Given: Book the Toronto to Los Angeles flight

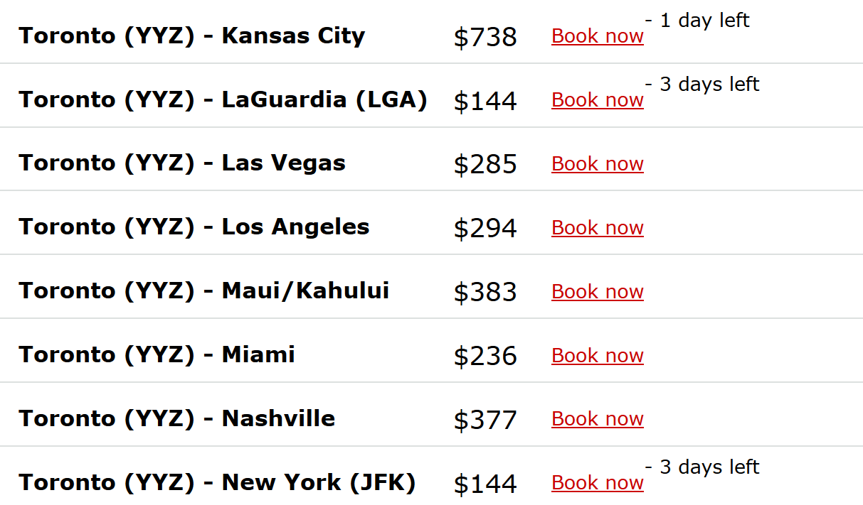Looking at the screenshot, I should [x=597, y=227].
